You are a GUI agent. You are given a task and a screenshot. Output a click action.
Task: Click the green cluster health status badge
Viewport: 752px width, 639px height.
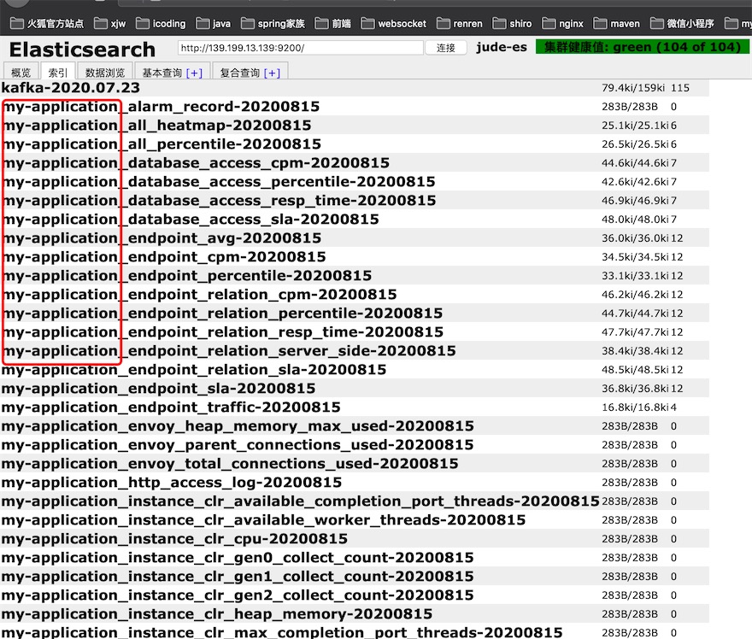point(642,47)
